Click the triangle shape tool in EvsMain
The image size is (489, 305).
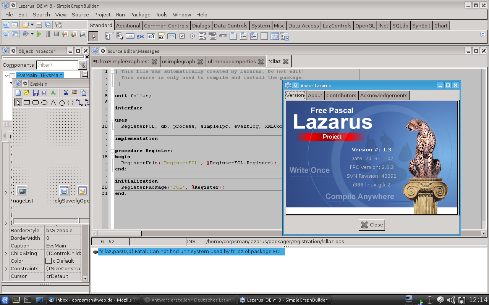point(53,102)
